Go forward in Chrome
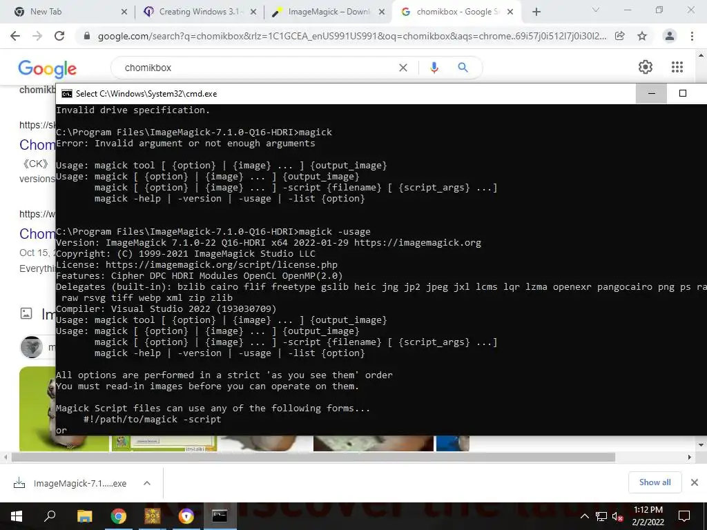The width and height of the screenshot is (707, 530). coord(37,36)
